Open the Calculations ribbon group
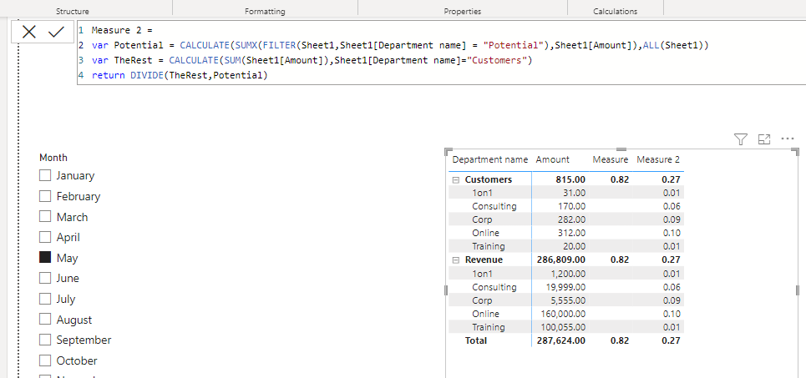The image size is (806, 378). [616, 11]
